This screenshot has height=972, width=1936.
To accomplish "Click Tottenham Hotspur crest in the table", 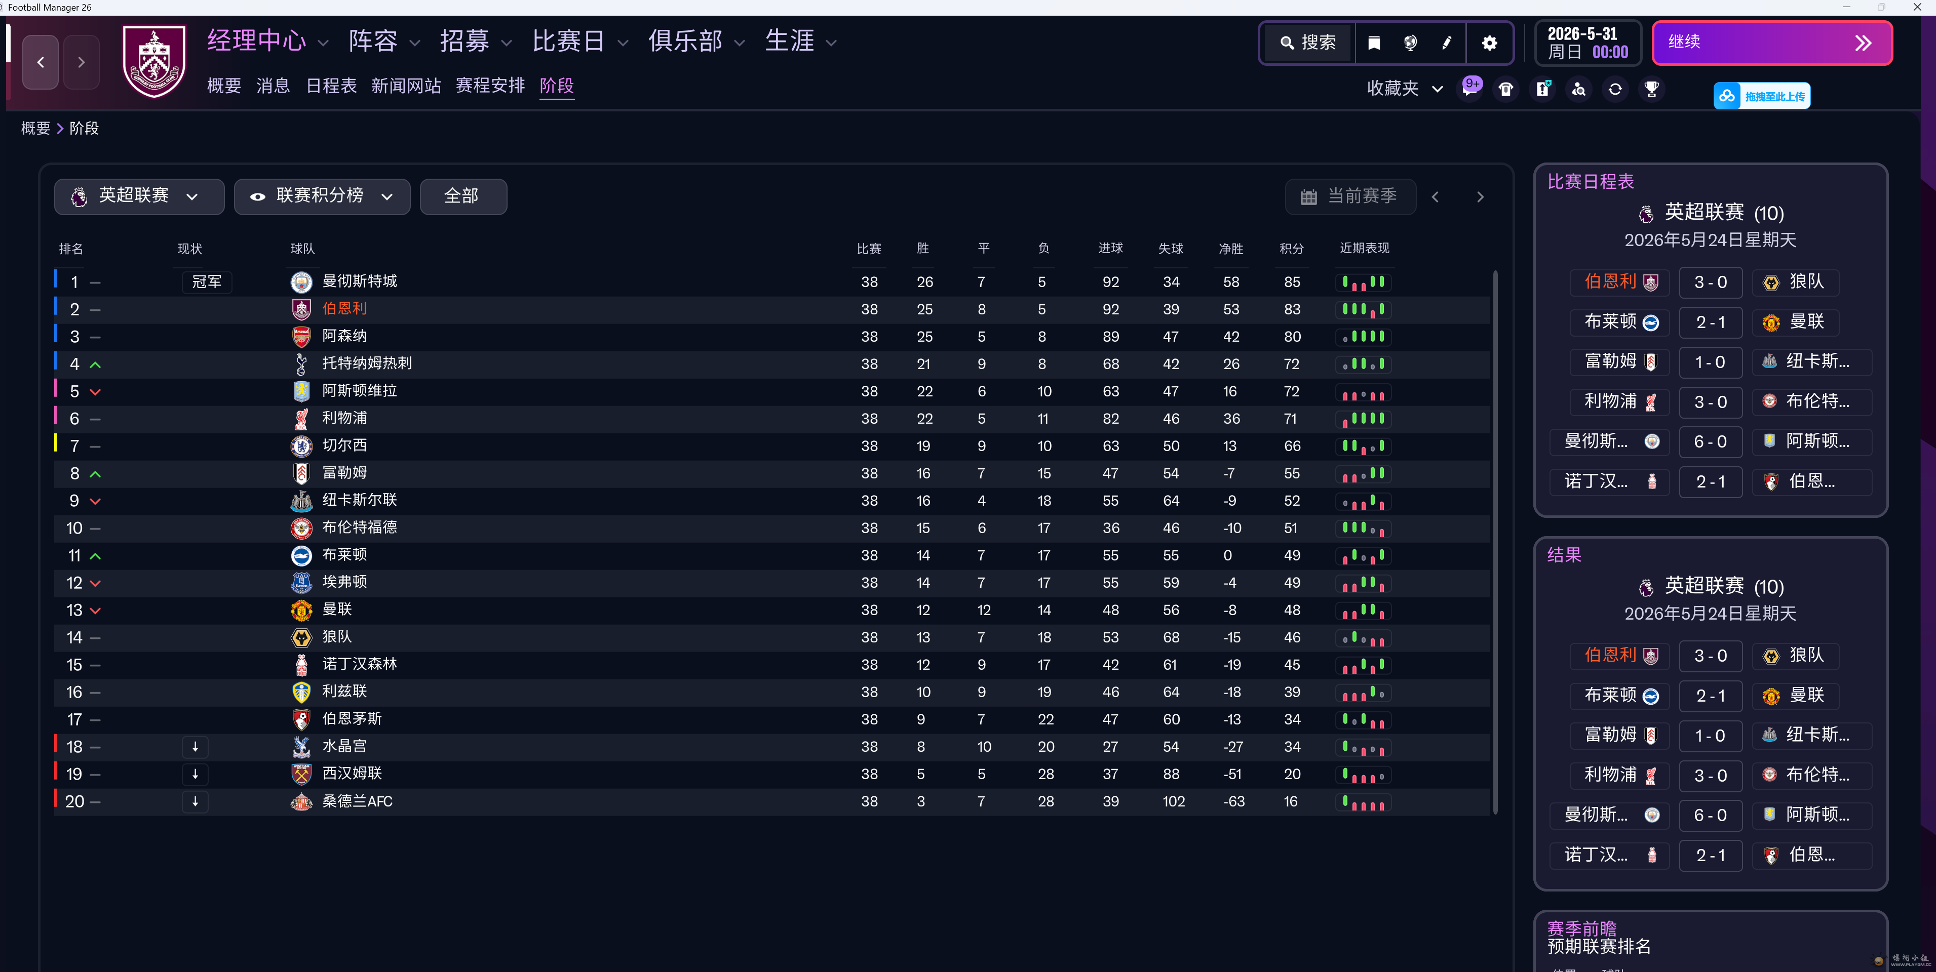I will click(x=301, y=363).
